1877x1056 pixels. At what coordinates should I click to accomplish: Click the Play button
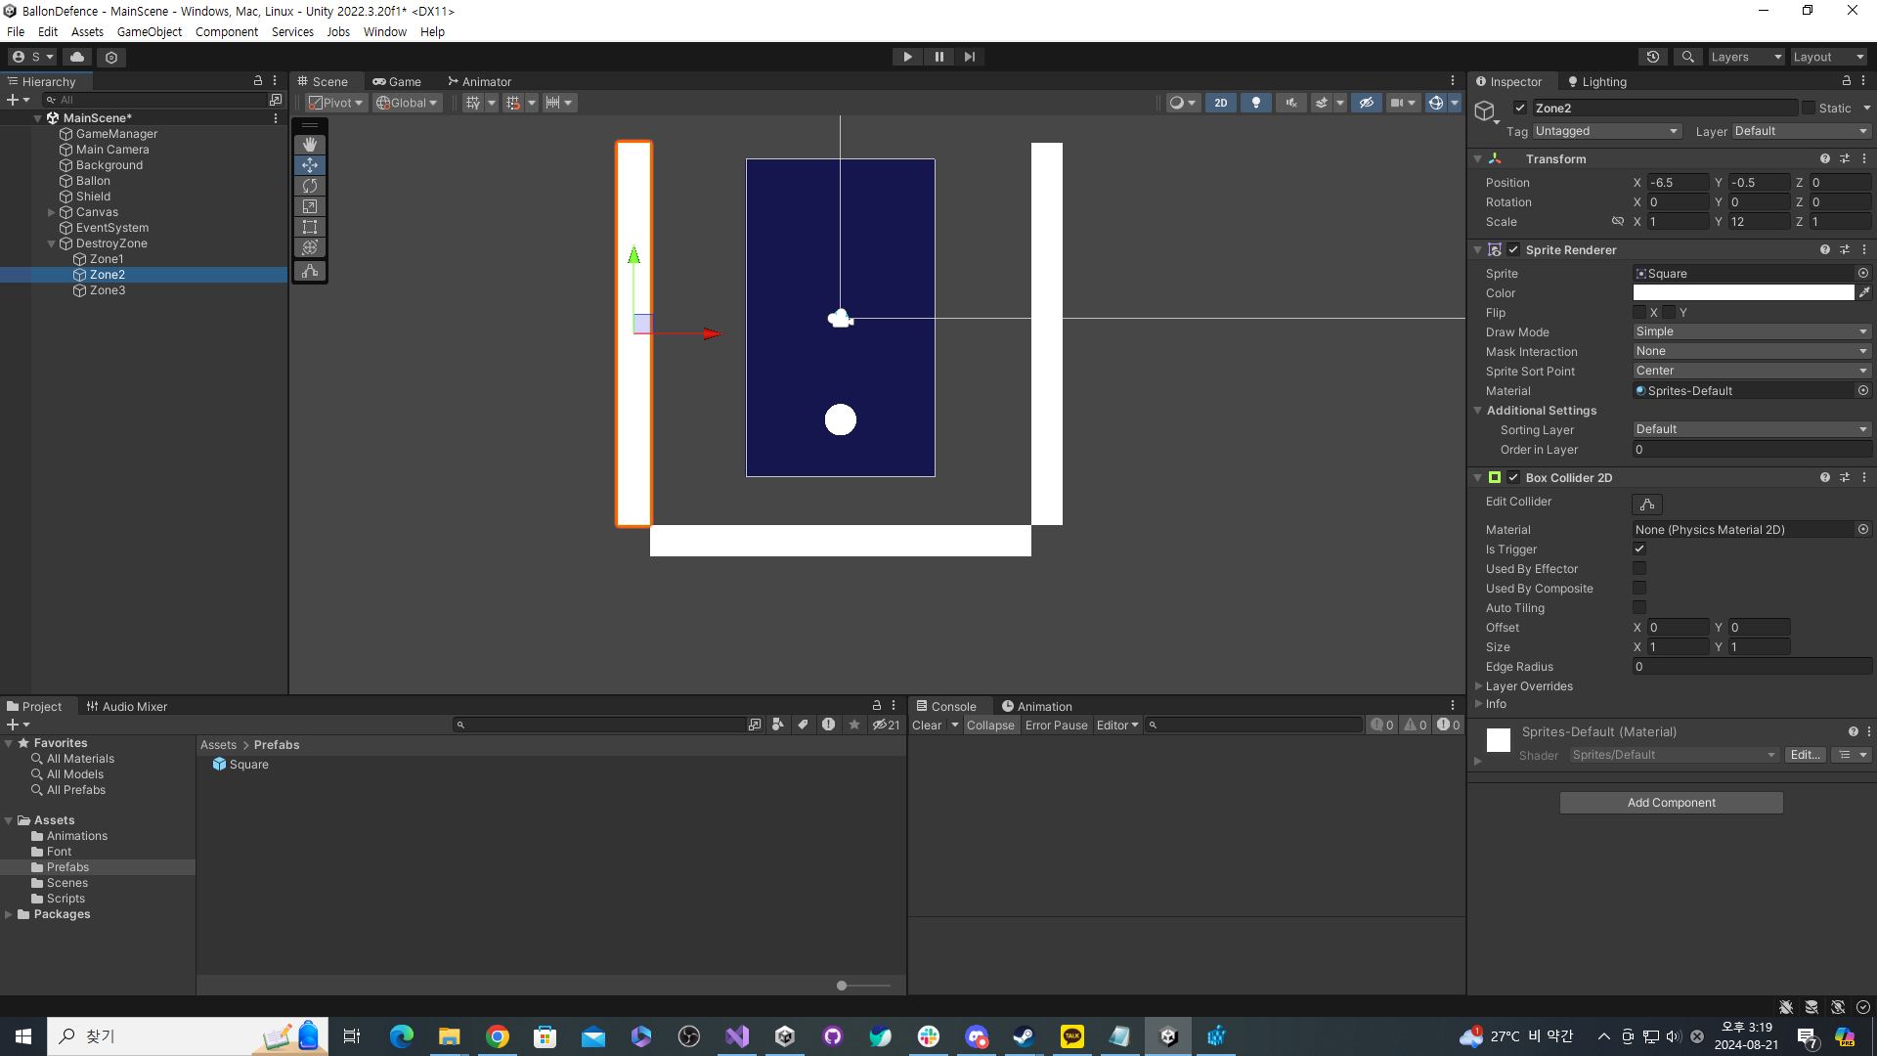(x=907, y=57)
